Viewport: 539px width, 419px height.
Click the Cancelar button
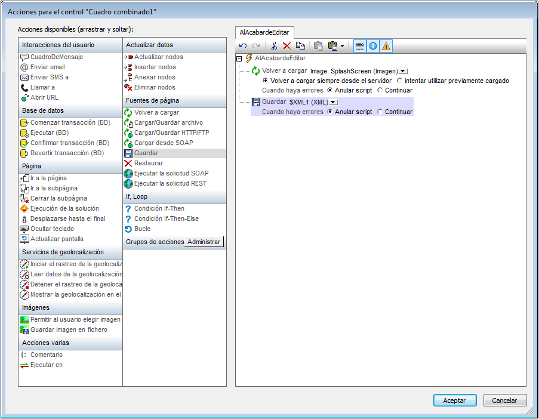tap(504, 400)
